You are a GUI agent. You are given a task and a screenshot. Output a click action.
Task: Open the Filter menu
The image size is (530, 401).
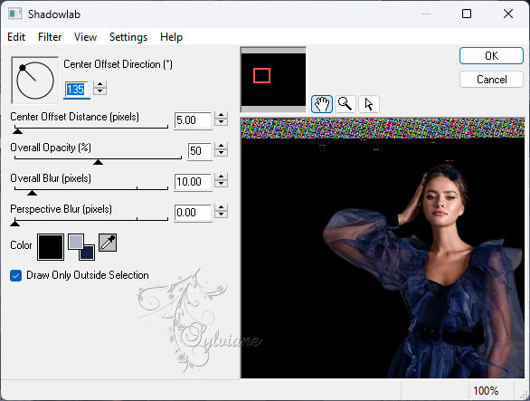pyautogui.click(x=50, y=37)
